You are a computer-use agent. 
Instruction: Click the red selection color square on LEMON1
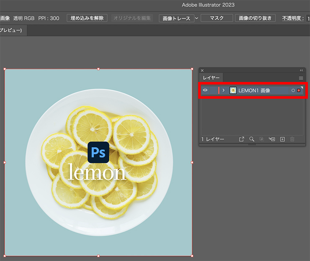[x=299, y=90]
